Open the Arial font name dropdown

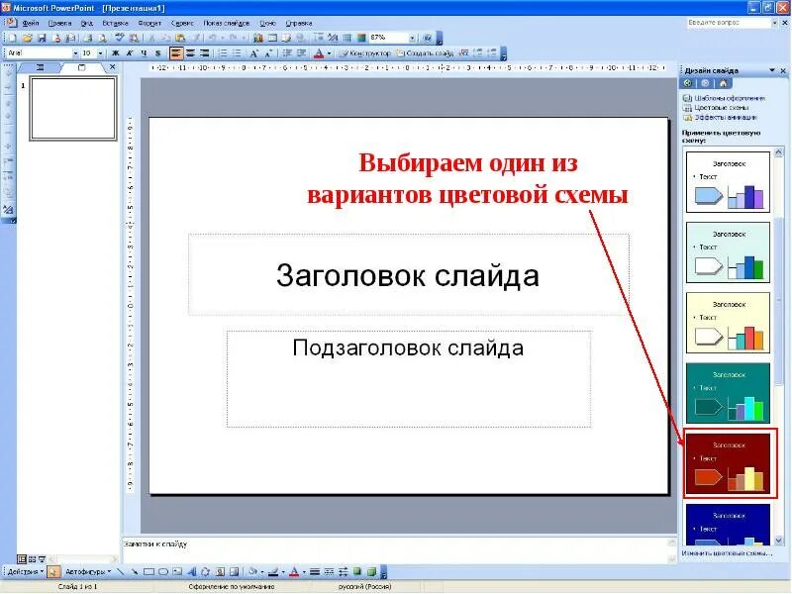[76, 53]
